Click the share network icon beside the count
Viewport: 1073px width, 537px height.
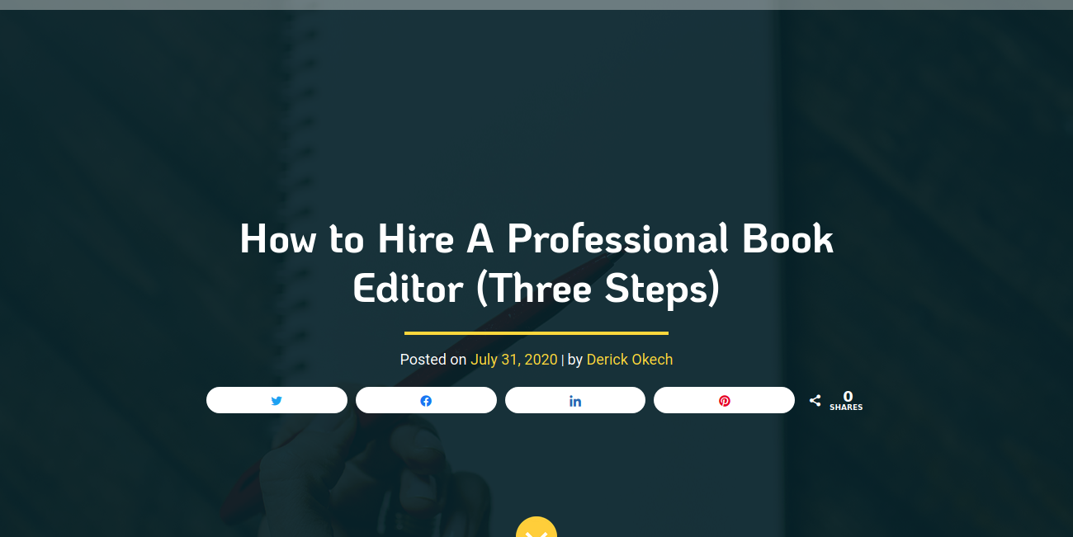coord(815,401)
